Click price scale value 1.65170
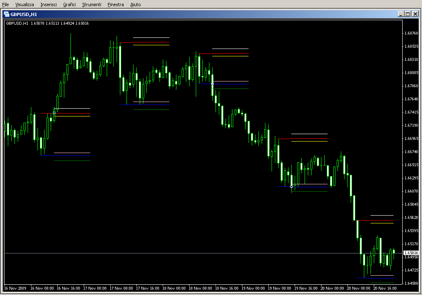Screen dimensions: 422x295 [x=412, y=244]
